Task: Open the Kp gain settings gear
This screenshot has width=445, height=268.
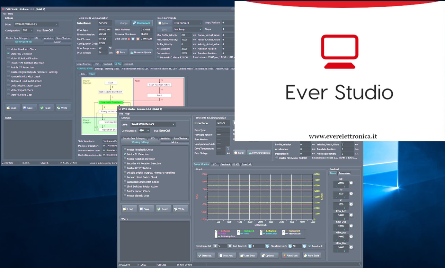Action: (351, 183)
